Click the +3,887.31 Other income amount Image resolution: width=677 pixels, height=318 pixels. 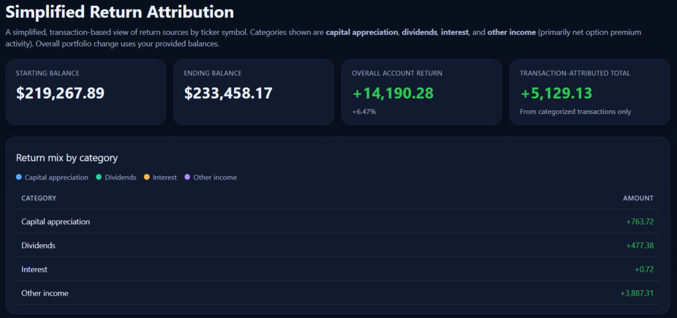tap(637, 293)
